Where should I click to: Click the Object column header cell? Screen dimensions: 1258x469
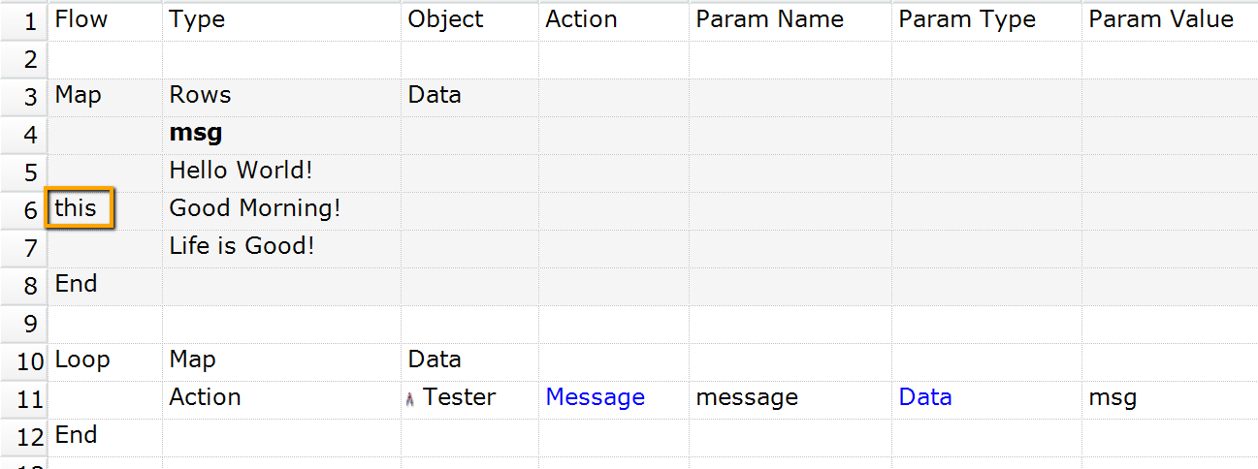click(445, 20)
